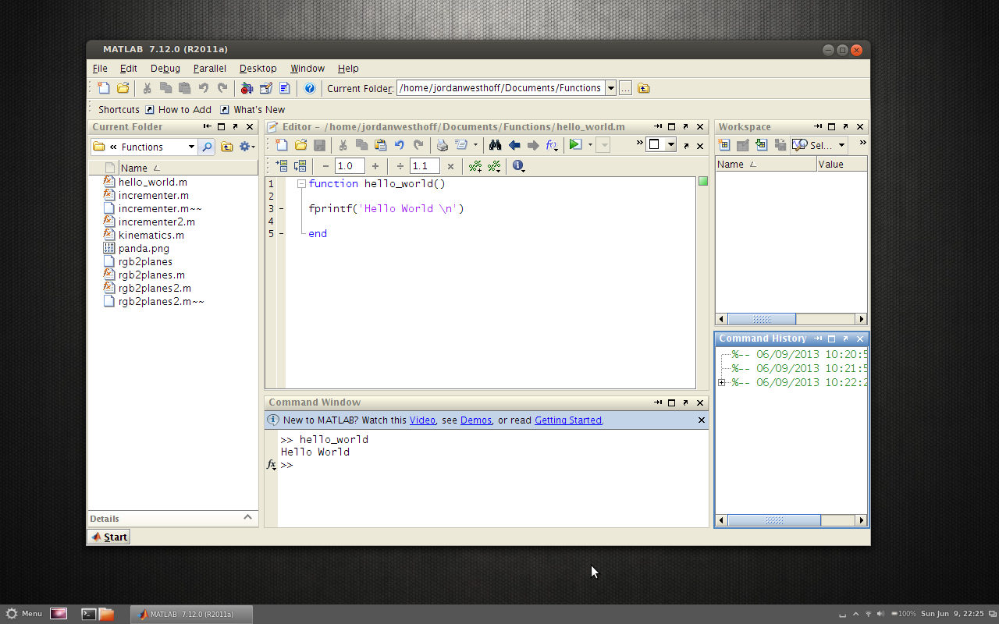This screenshot has height=624, width=999.
Task: Open the Video link in Command Window banner
Action: coord(422,420)
